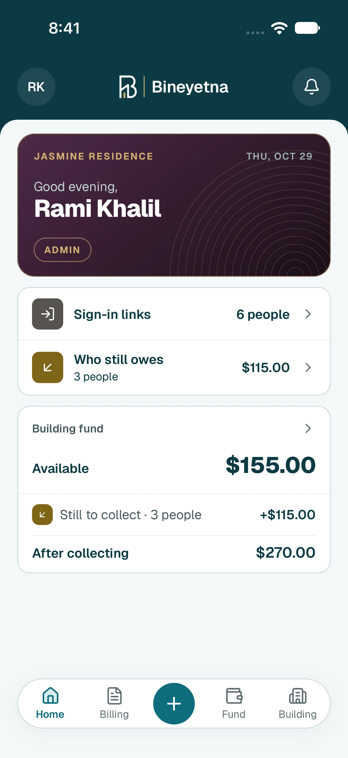Open the Building icon in nav bar
Screen dimensions: 348x758
tap(298, 696)
